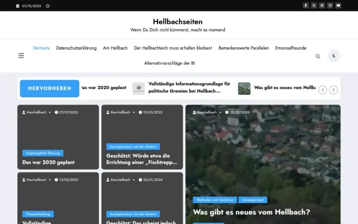Show next highlight with right arrow
Image resolution: width=358 pixels, height=224 pixels.
tap(334, 90)
